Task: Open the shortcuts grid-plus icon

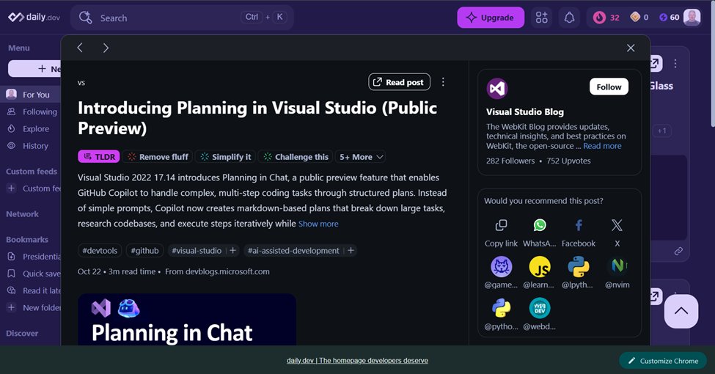Action: (x=541, y=18)
